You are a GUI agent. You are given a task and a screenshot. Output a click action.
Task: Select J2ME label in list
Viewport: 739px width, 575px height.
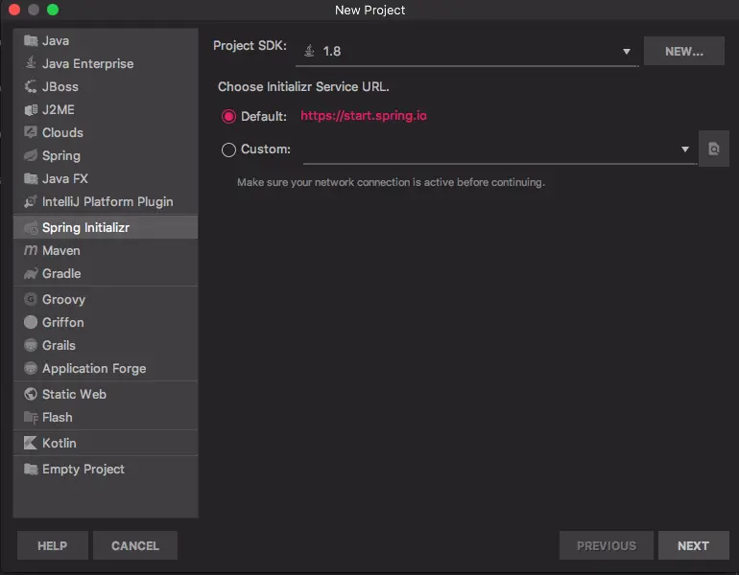click(x=59, y=109)
